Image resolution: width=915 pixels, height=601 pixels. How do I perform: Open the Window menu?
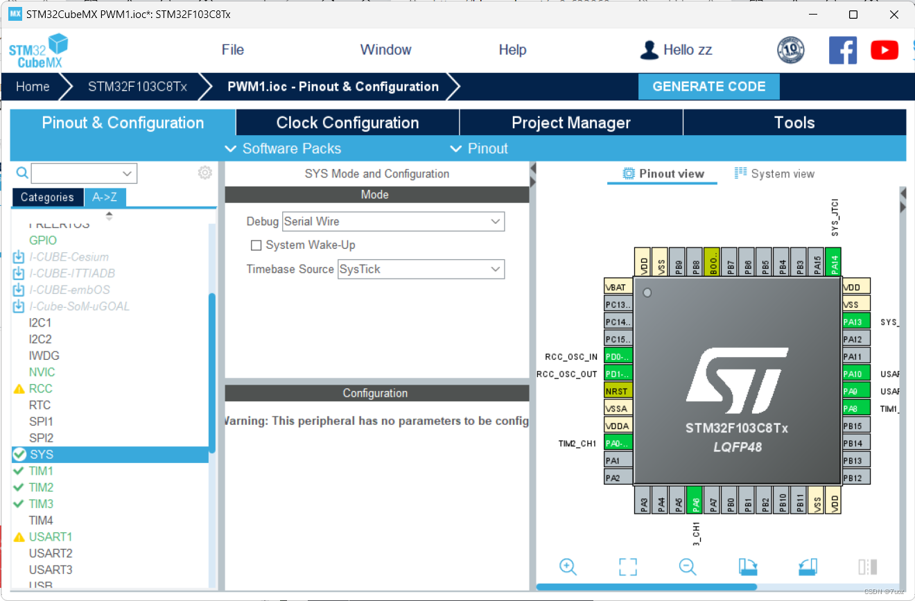(386, 50)
